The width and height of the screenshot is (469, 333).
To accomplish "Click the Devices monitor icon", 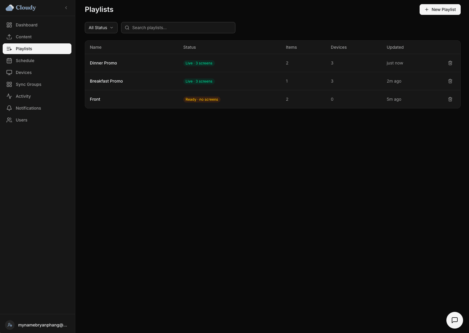I will click(x=9, y=72).
